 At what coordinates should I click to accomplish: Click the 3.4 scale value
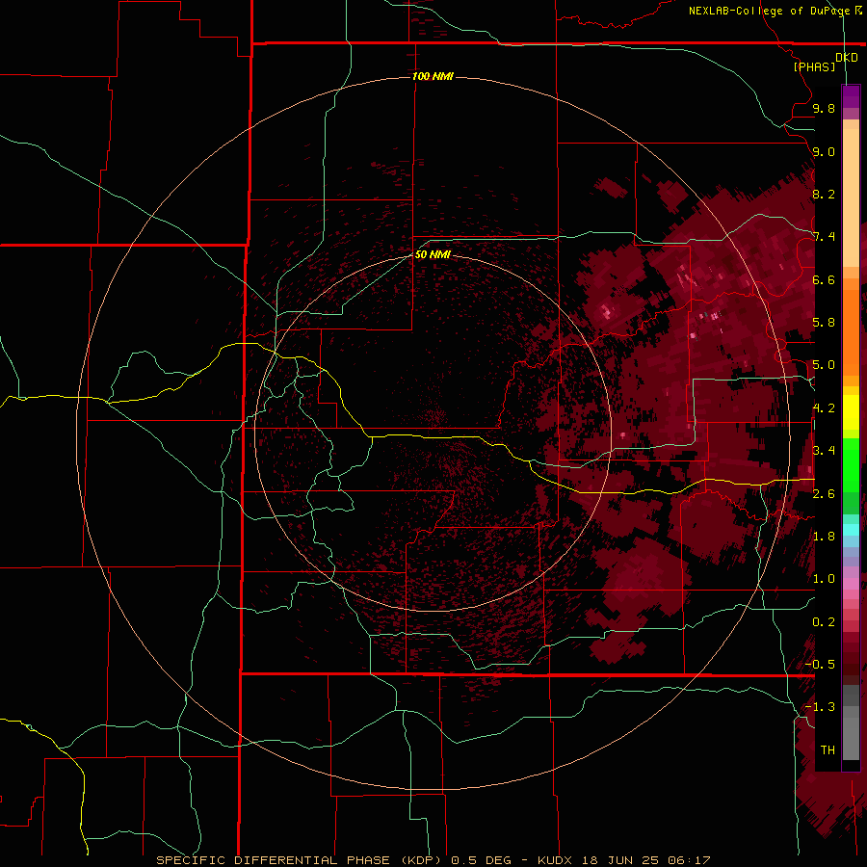click(x=824, y=451)
